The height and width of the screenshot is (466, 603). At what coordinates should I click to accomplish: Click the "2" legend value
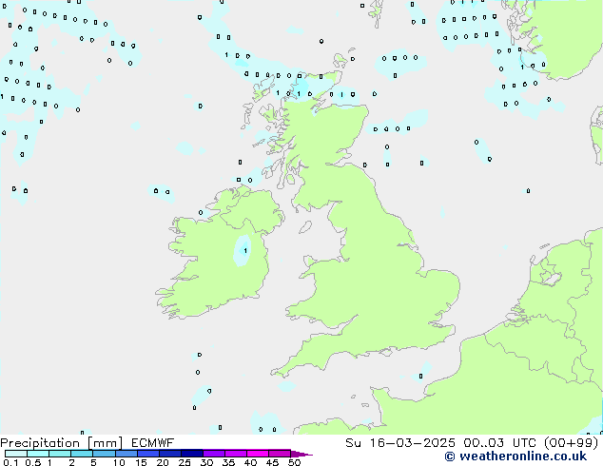click(x=71, y=462)
